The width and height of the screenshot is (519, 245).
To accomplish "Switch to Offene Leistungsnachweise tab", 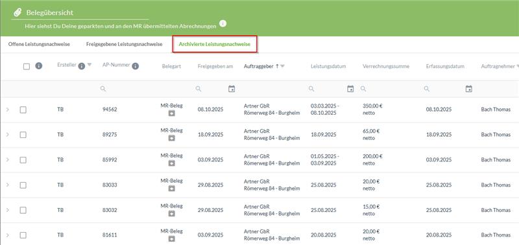I will [39, 44].
